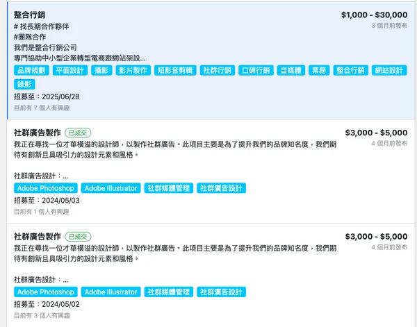The height and width of the screenshot is (327, 417).
Task: Click Adobe Photoshop tag in 2024/05/03 listing
Action: [x=46, y=188]
